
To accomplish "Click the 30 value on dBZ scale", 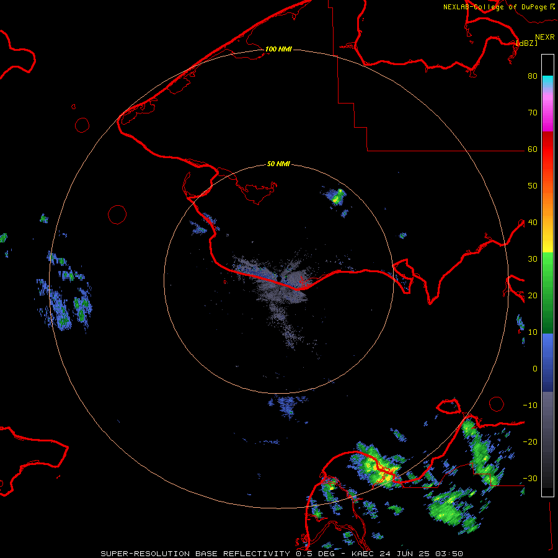I will pyautogui.click(x=533, y=259).
